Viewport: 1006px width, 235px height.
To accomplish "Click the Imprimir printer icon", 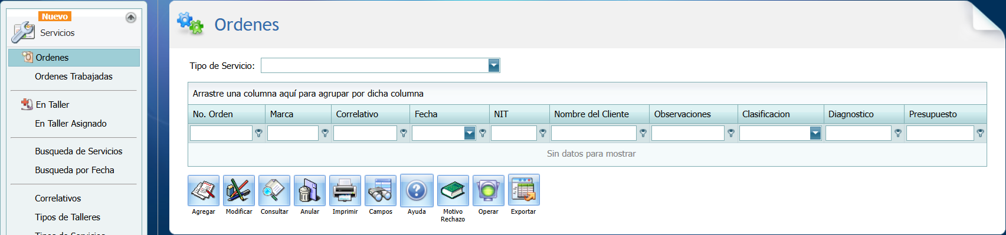I will click(345, 190).
